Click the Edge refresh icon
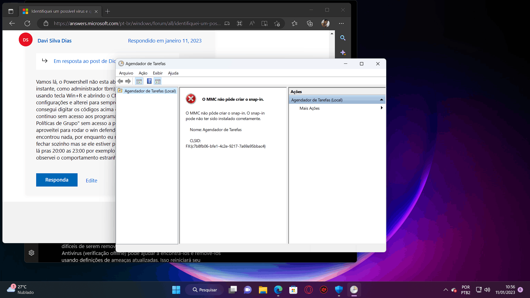This screenshot has height=298, width=530. click(27, 23)
